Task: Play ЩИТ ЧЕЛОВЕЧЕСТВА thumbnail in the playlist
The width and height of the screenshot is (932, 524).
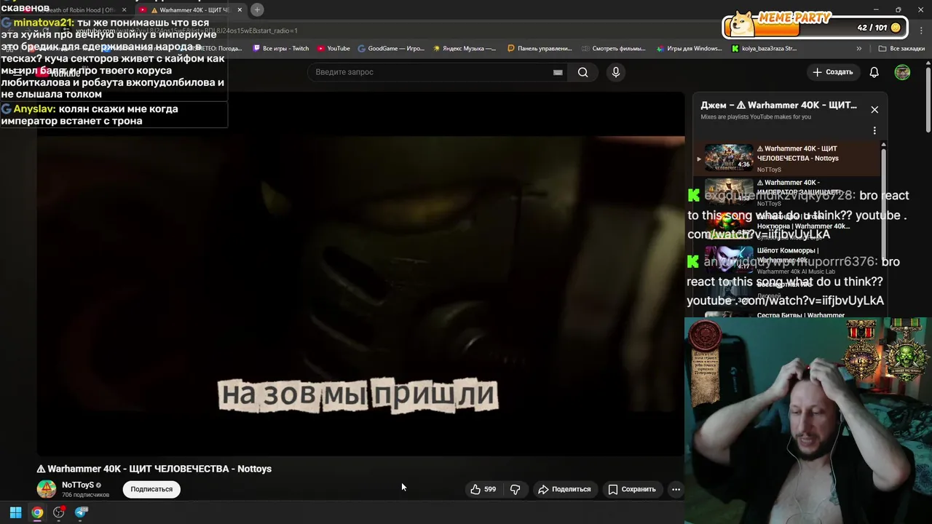Action: click(729, 158)
